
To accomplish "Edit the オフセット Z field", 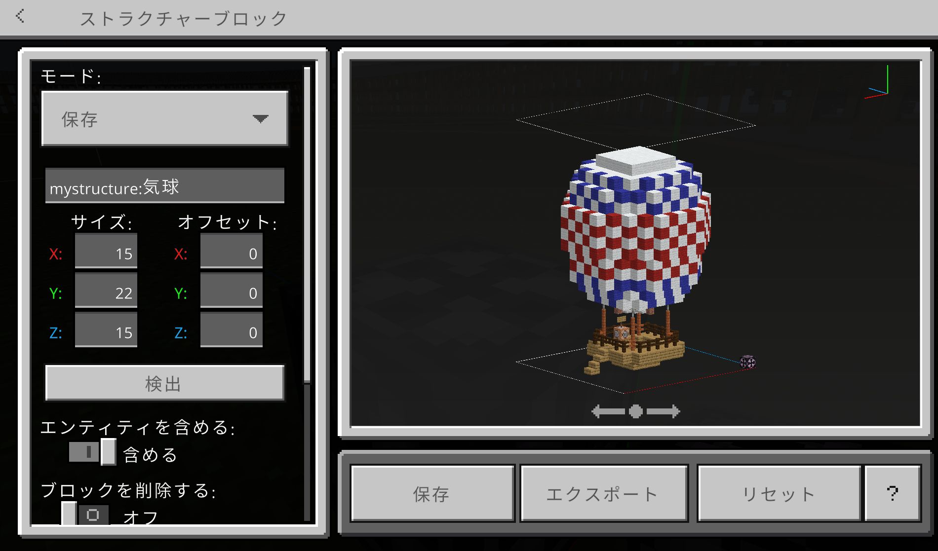I will click(232, 331).
